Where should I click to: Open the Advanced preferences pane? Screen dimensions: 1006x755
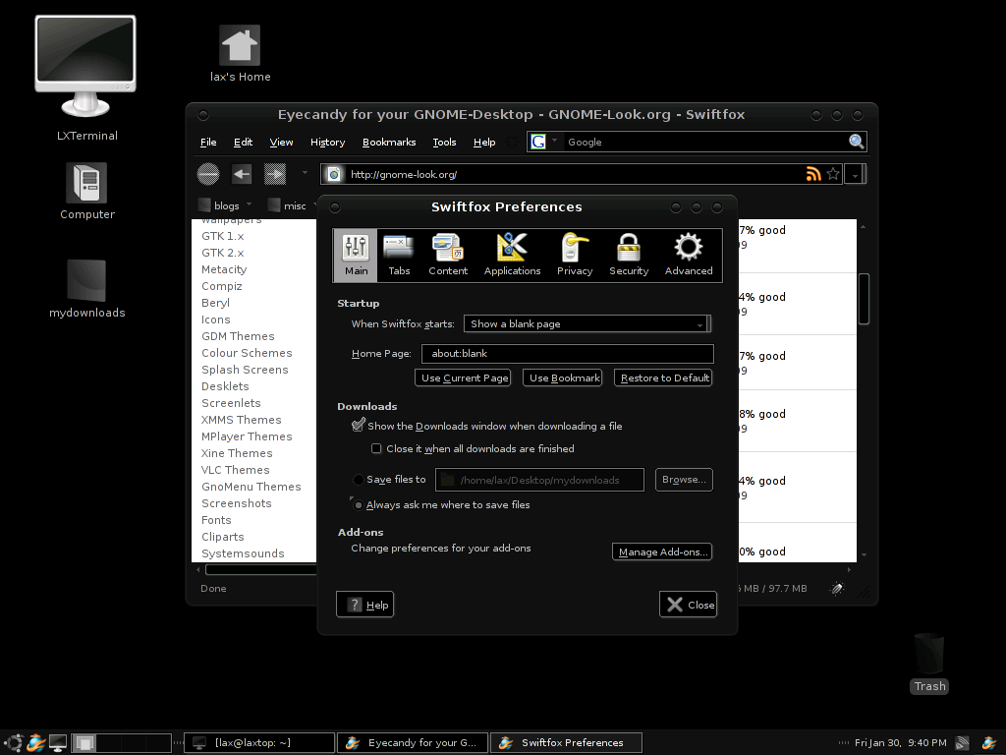[689, 255]
